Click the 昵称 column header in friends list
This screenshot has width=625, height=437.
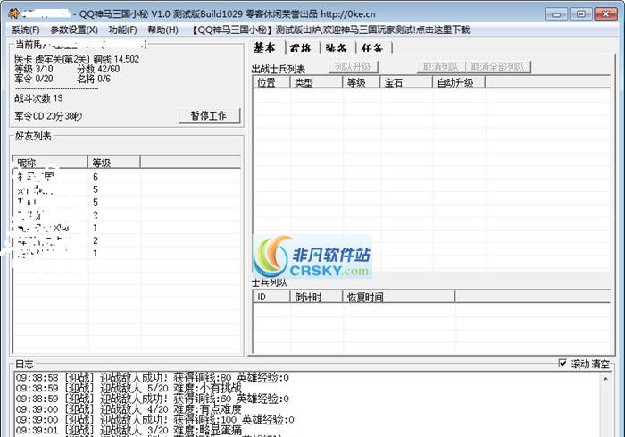coord(50,163)
